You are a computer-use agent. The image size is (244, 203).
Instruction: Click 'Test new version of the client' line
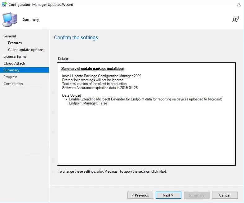tap(94, 84)
